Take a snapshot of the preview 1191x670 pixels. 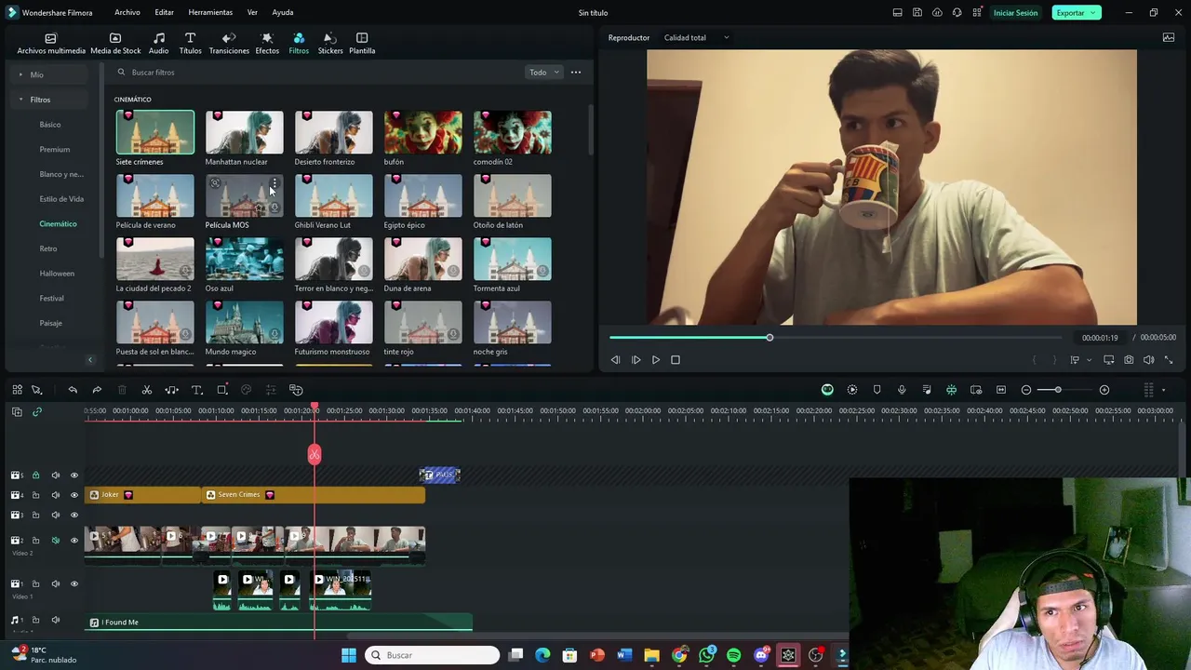[1129, 360]
